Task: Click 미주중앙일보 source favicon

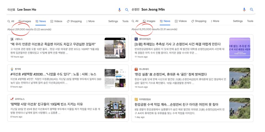Action: (x=136, y=99)
